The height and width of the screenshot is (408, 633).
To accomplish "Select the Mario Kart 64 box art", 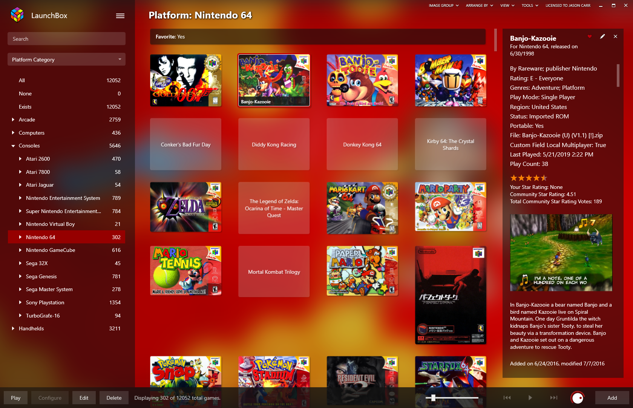I will click(362, 208).
